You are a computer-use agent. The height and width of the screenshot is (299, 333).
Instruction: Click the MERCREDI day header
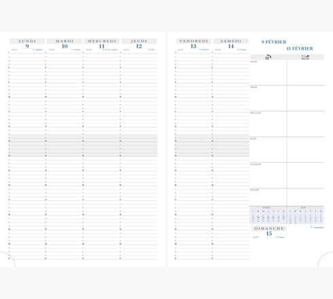coord(102,41)
